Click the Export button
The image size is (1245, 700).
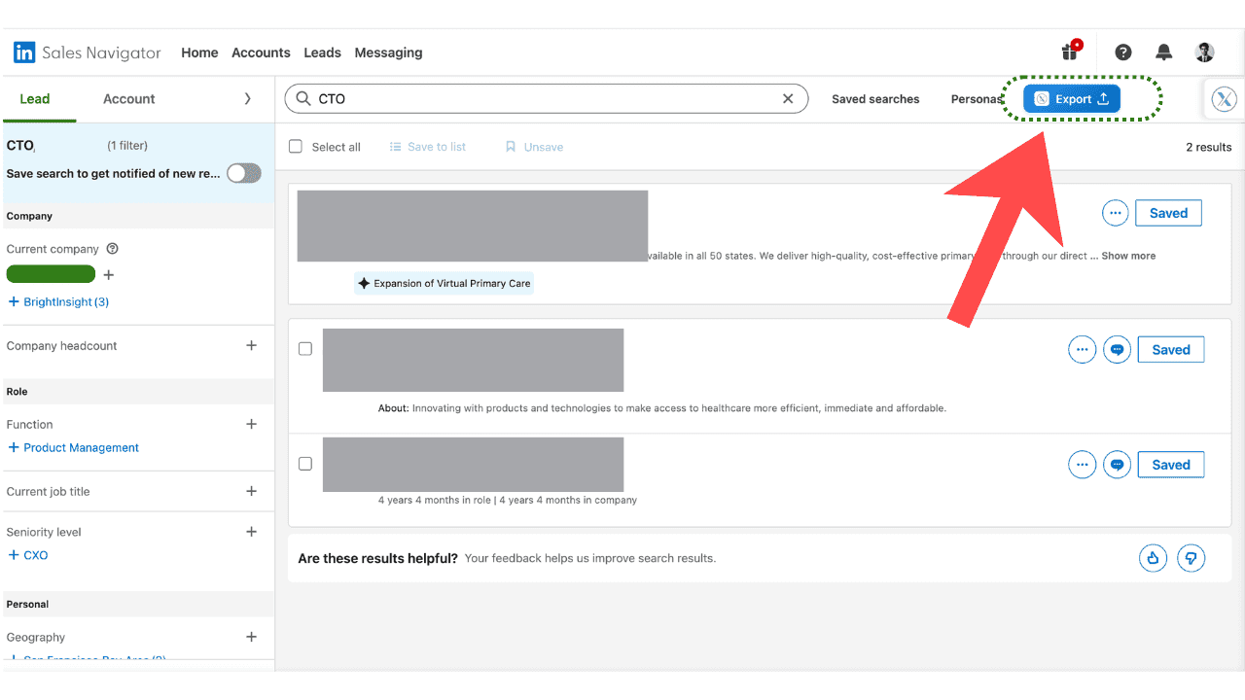point(1071,99)
